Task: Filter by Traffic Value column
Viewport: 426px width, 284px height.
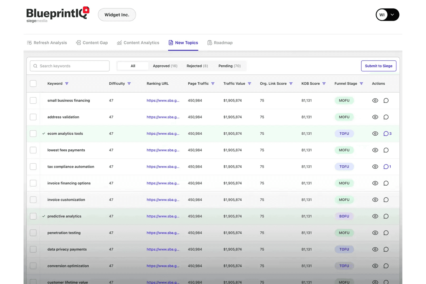Action: tap(250, 83)
